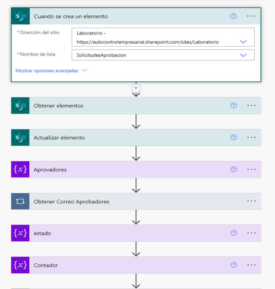275x289 pixels.
Task: Click the variable icon beside estado
Action: click(20, 233)
